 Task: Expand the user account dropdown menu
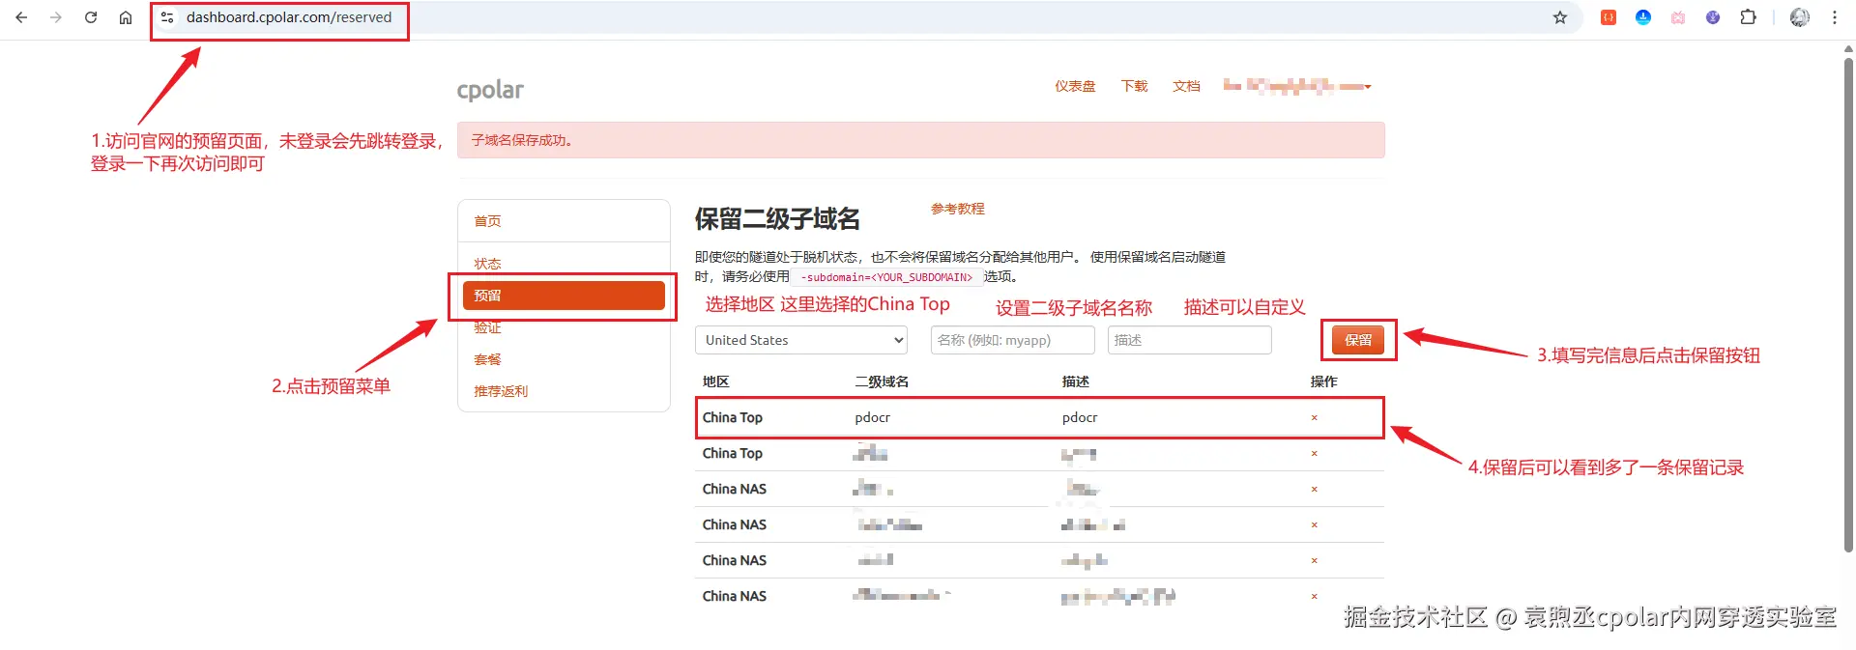pos(1297,86)
